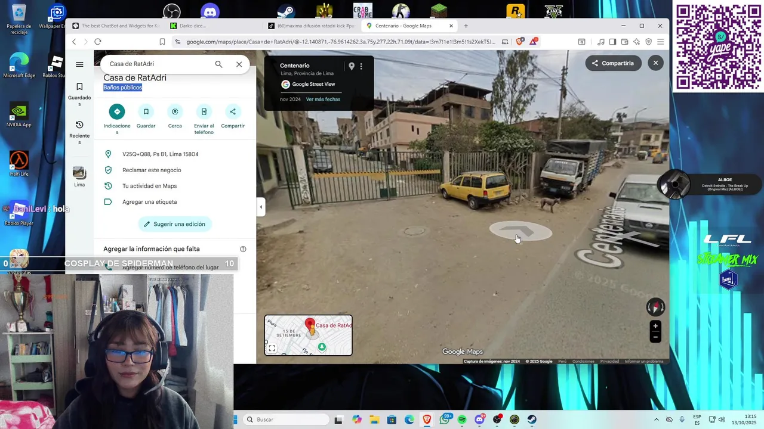The height and width of the screenshot is (429, 764).
Task: Click the highlighted Baños públicos category
Action: (122, 88)
